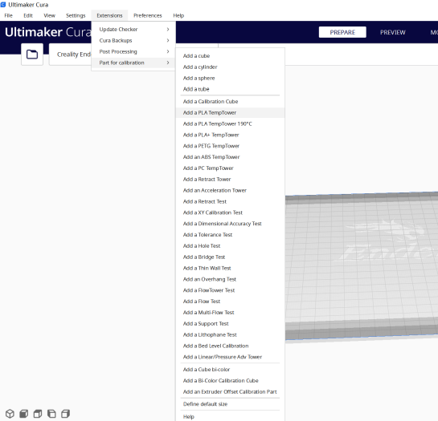Select Add a PLA+ TempTower
This screenshot has width=438, height=421.
(230, 135)
